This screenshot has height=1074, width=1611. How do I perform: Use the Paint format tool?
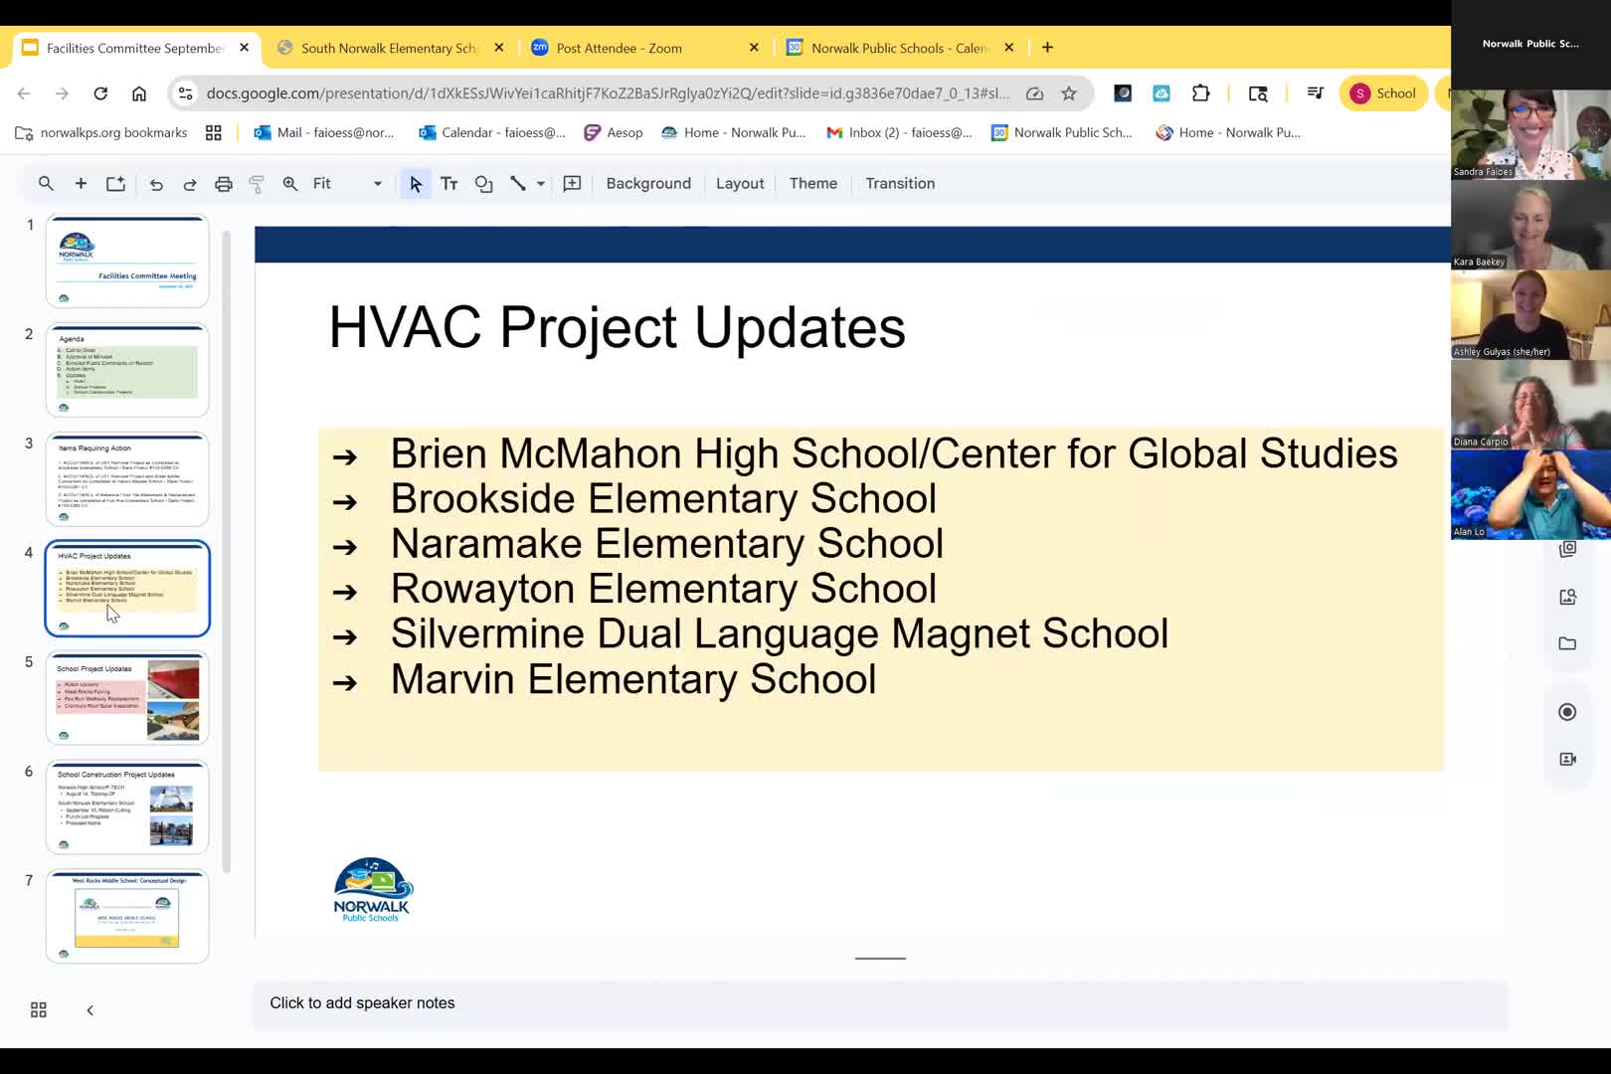(257, 183)
